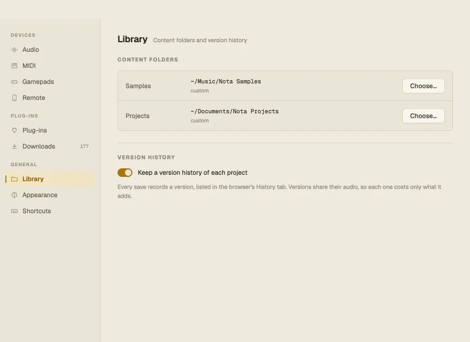470x342 pixels.
Task: Click the 177 downloads count badge
Action: point(84,146)
